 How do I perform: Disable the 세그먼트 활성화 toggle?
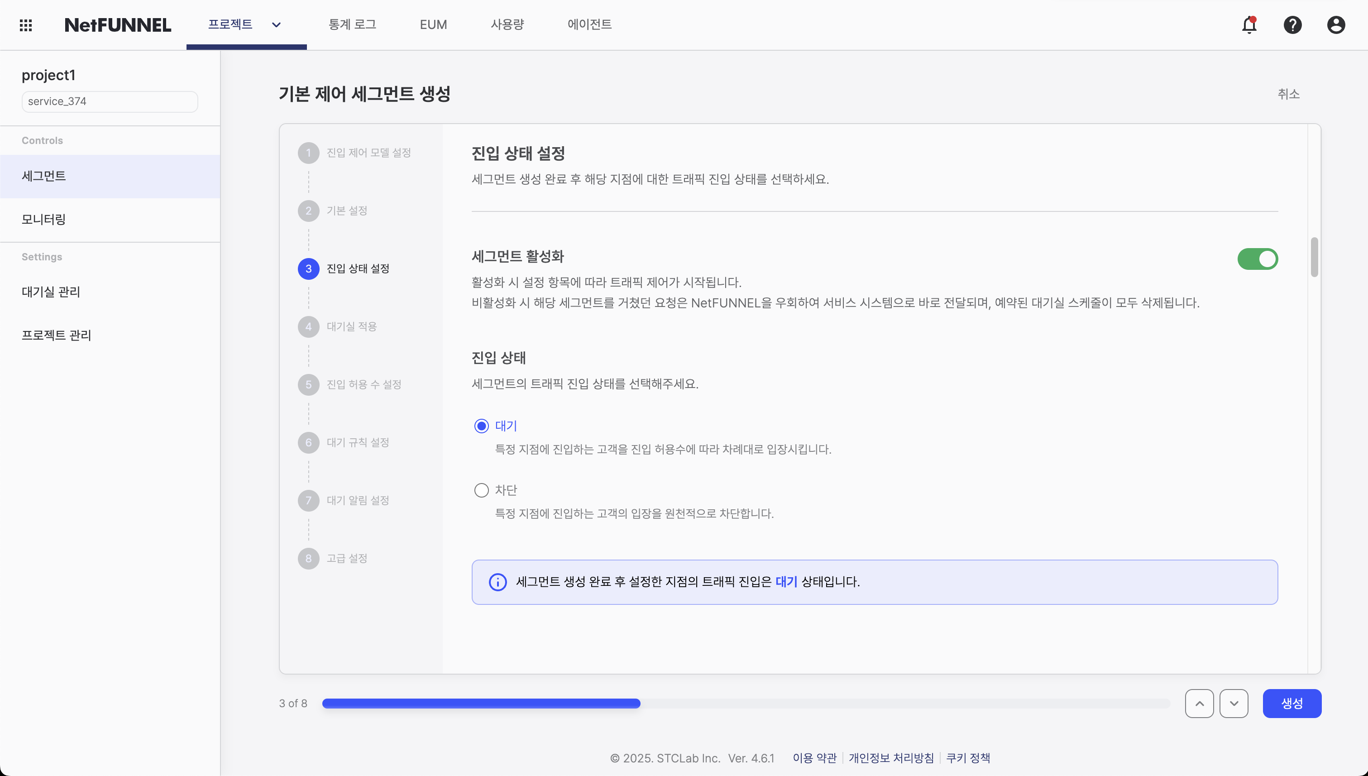coord(1257,259)
